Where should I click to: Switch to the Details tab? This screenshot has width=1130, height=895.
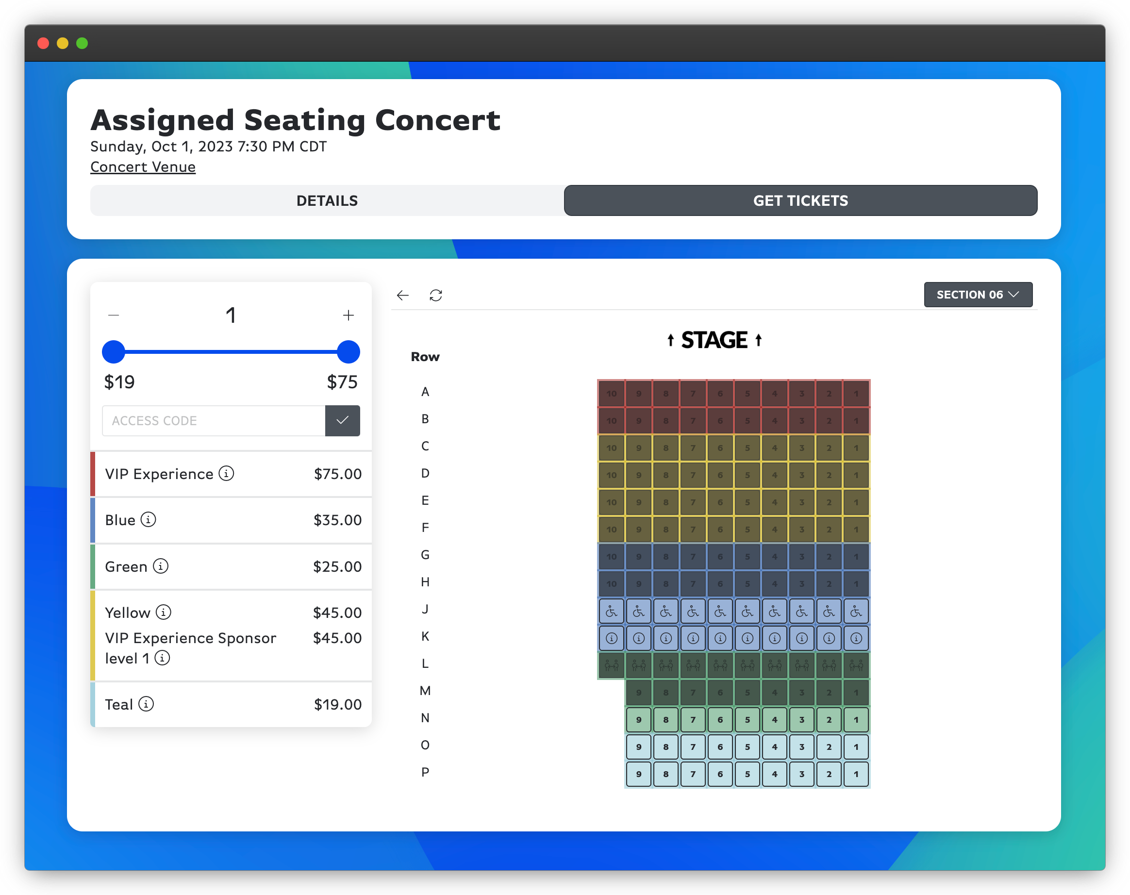327,200
